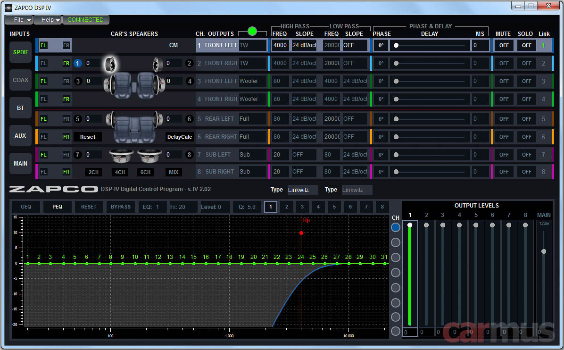
Task: Click the right subwoofer speaker image
Action: pos(149,155)
